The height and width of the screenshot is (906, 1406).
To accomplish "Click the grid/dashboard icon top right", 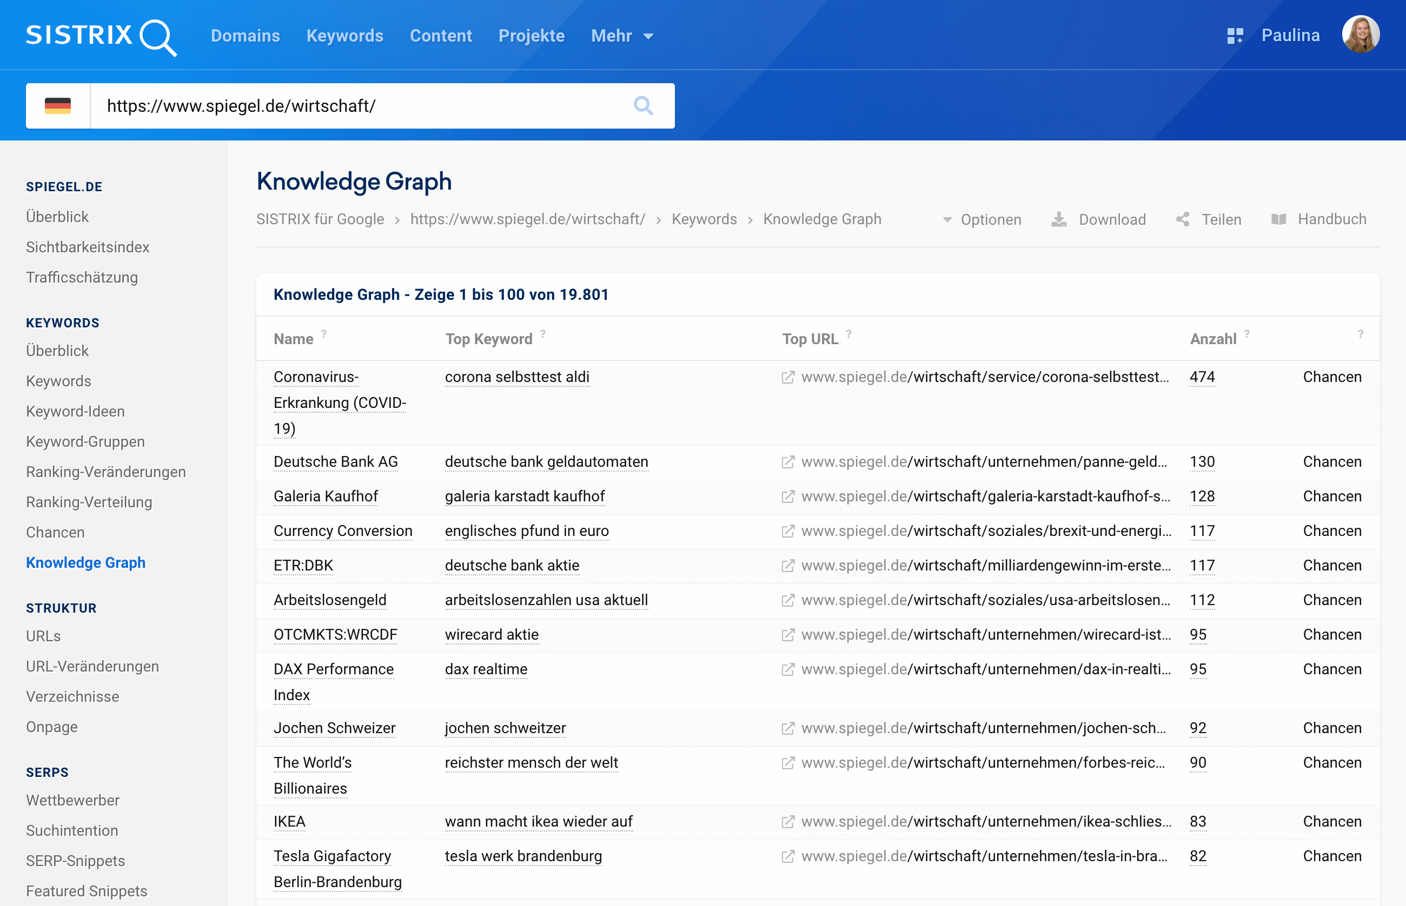I will [1230, 36].
